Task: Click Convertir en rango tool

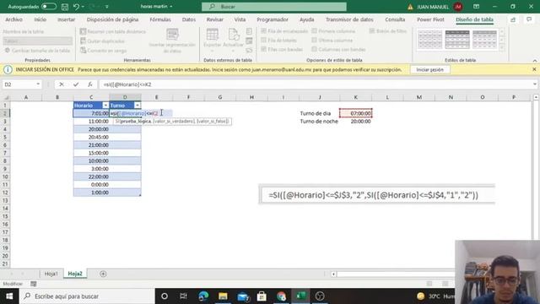Action: (x=103, y=51)
